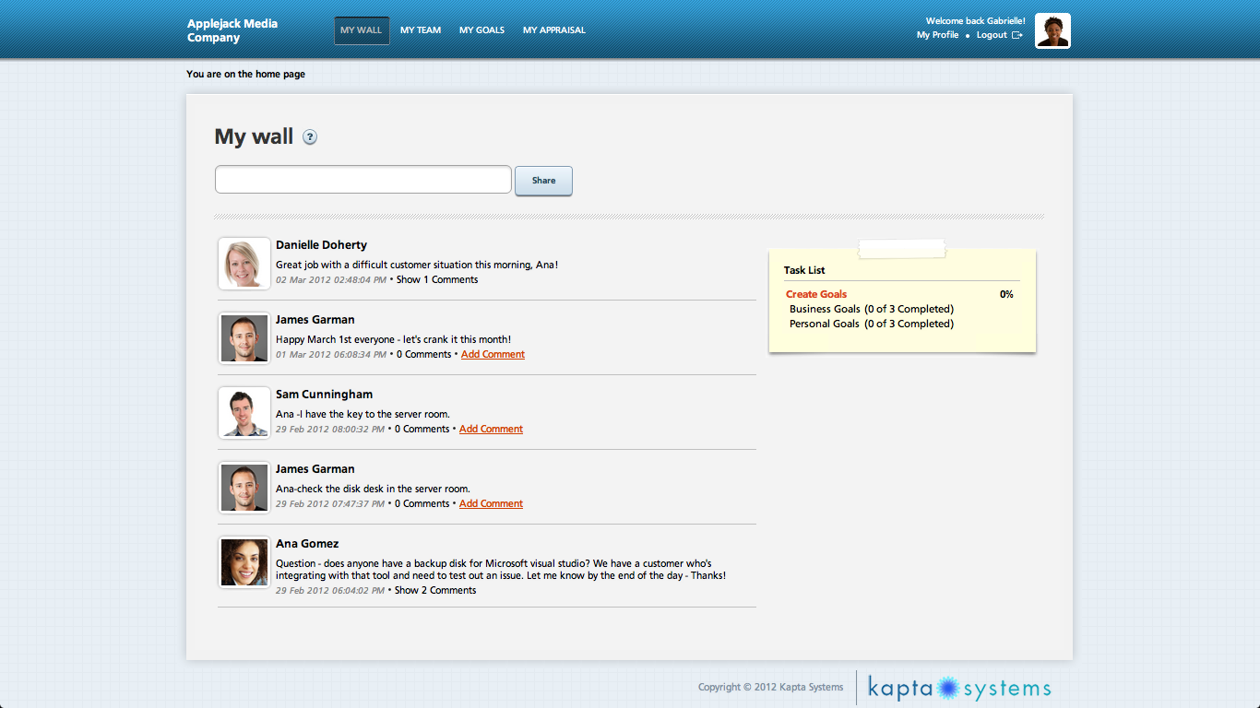Click Ana Gomez's name
1260x708 pixels.
307,544
